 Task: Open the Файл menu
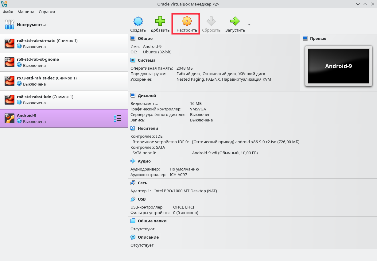point(8,12)
